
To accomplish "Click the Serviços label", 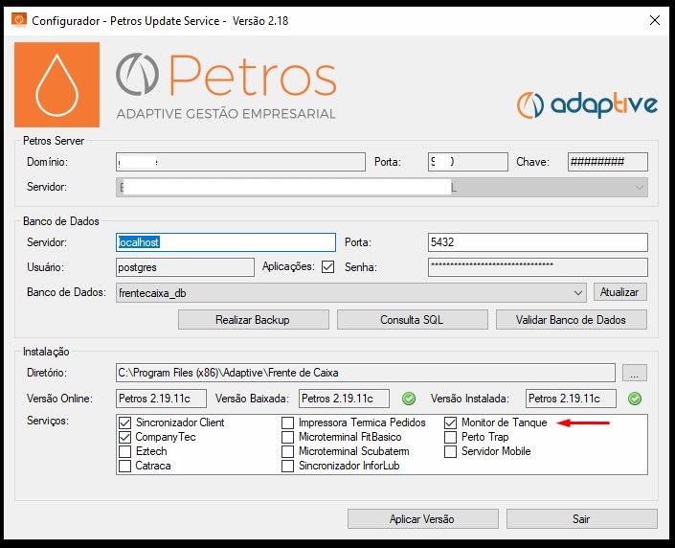I will click(47, 421).
